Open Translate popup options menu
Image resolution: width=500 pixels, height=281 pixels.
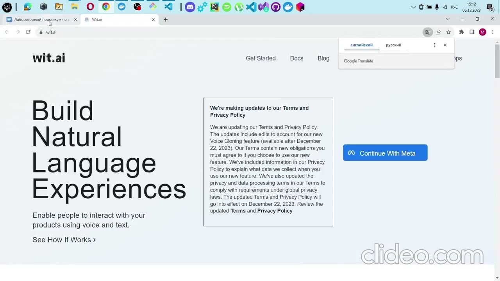(x=435, y=45)
